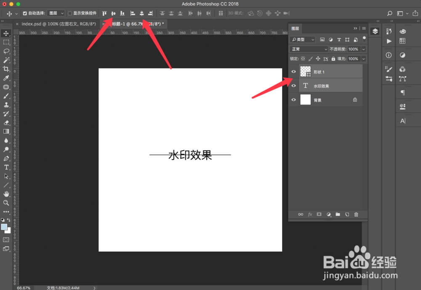This screenshot has height=290, width=421.
Task: Select the Eyedropper tool
Action: click(x=6, y=78)
